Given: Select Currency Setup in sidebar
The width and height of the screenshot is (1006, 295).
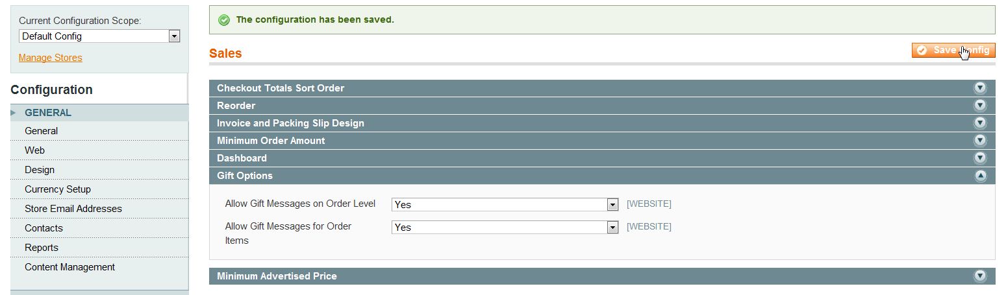Looking at the screenshot, I should click(x=58, y=189).
